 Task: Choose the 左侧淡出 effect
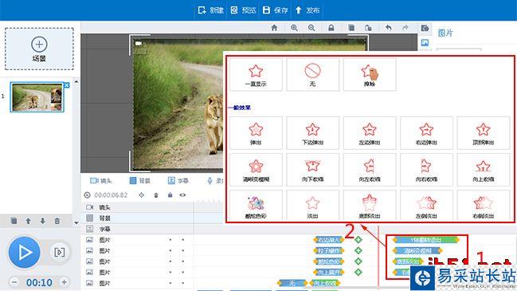pos(426,206)
